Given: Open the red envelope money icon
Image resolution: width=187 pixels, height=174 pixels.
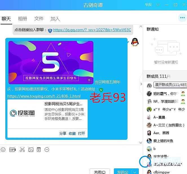Looking at the screenshot, I should coord(39,150).
